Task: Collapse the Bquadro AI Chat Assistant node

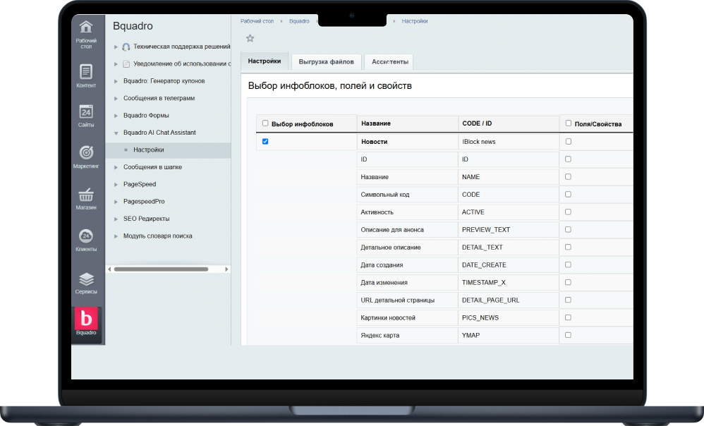Action: click(116, 133)
